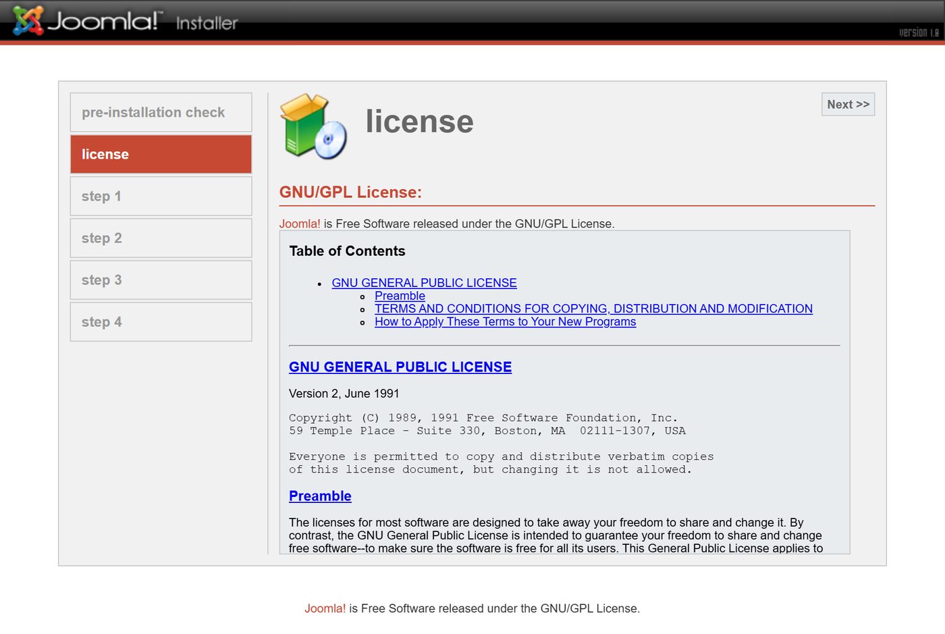The image size is (945, 634).
Task: Click the 'GNU/GPL License:' heading
Action: [x=350, y=192]
